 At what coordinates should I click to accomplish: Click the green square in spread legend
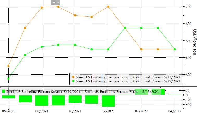click(x=3, y=91)
